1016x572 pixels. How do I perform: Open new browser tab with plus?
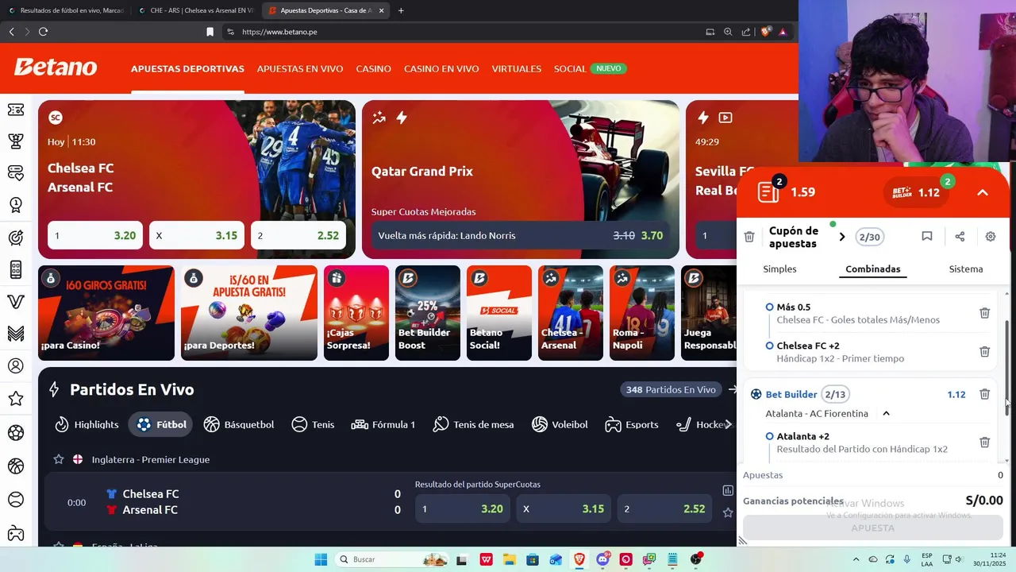[x=400, y=10]
